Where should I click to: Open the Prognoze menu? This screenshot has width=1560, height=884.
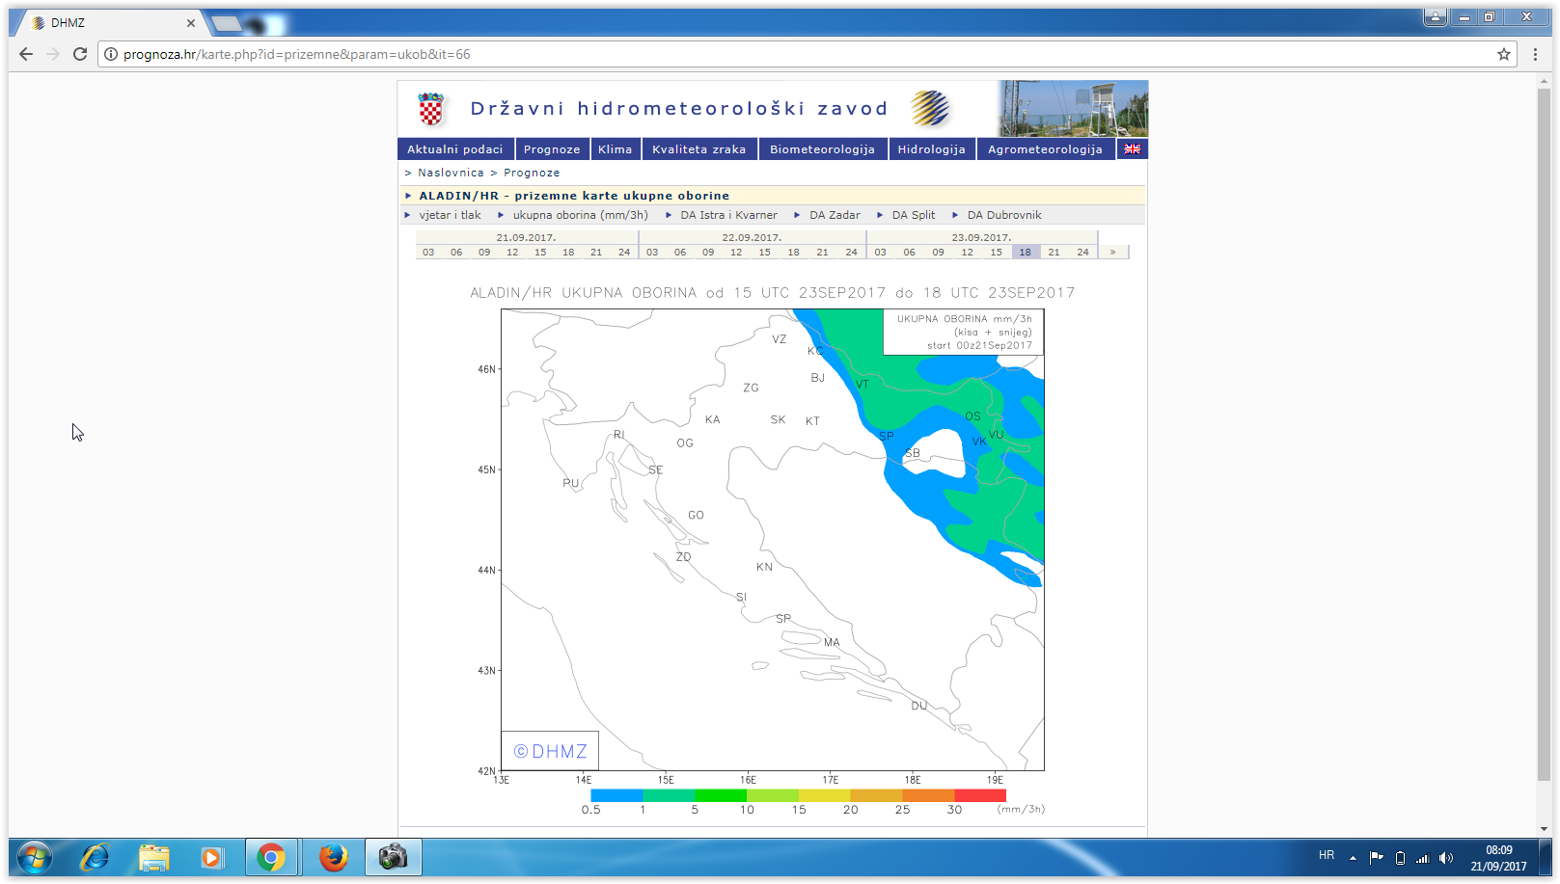click(551, 149)
